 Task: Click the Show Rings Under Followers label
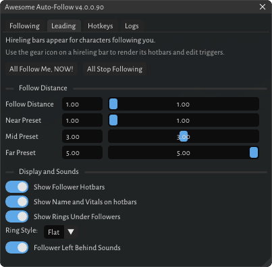point(77,216)
